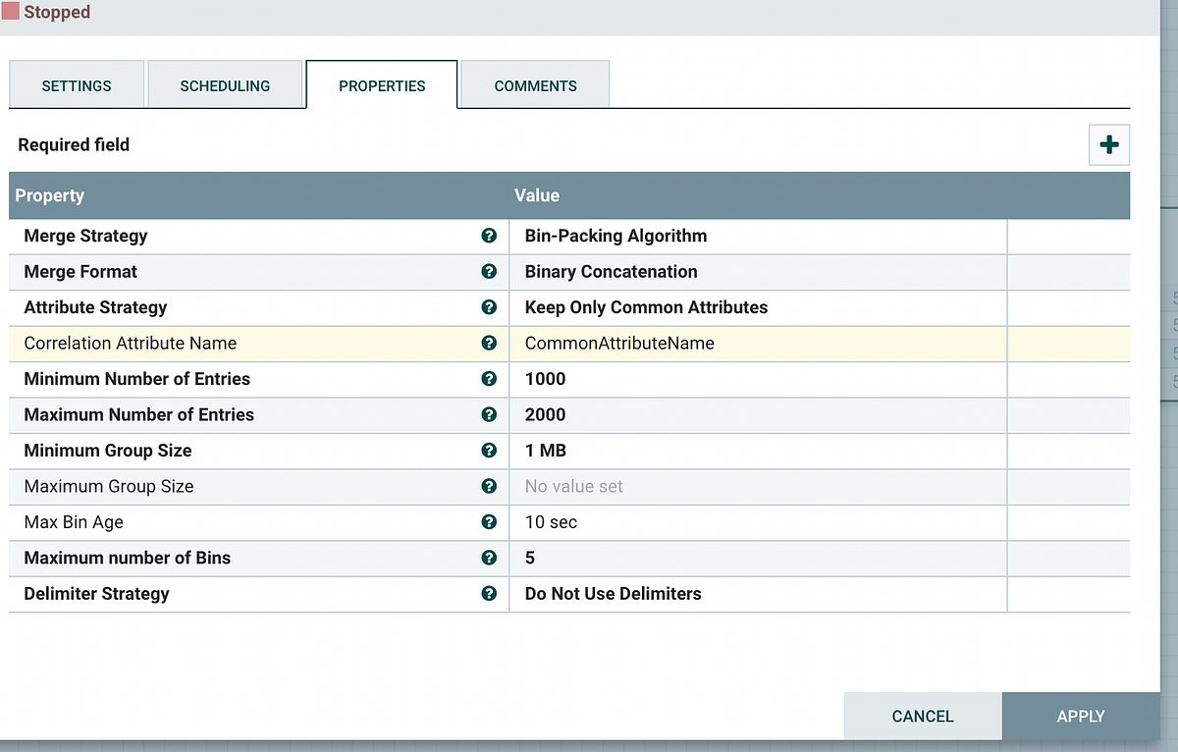Click help icon beside Max Bin Age
This screenshot has height=752, width=1178.
pyautogui.click(x=489, y=522)
